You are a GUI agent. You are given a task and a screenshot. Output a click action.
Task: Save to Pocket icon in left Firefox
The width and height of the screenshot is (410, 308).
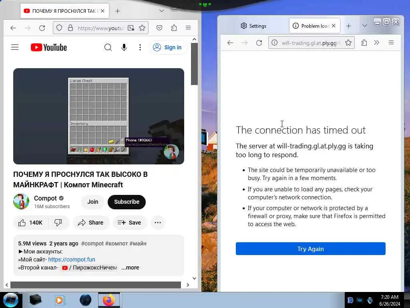(x=159, y=28)
